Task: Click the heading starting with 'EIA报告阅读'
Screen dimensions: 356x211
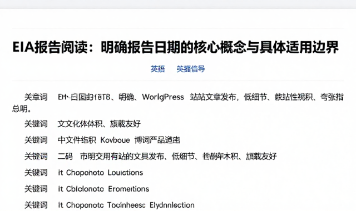Action: point(176,47)
